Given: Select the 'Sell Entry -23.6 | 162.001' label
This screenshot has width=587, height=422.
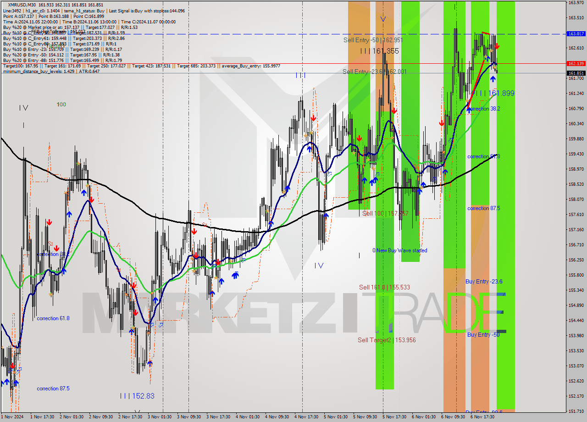Looking at the screenshot, I should coord(374,72).
